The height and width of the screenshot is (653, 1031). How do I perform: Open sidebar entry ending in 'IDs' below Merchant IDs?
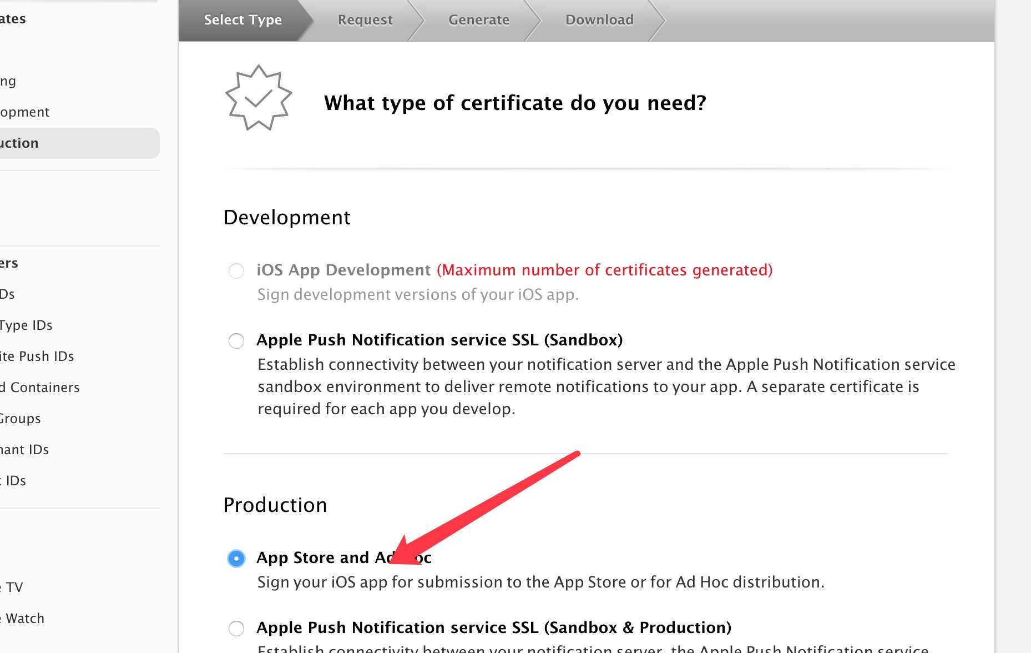coord(13,481)
